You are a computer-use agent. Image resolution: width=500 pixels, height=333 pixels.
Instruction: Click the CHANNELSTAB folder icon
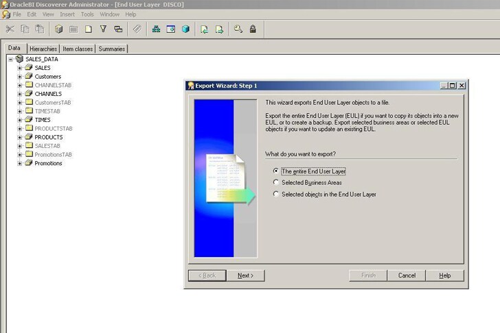29,84
